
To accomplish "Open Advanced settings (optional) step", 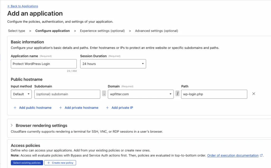I will click(156, 31).
